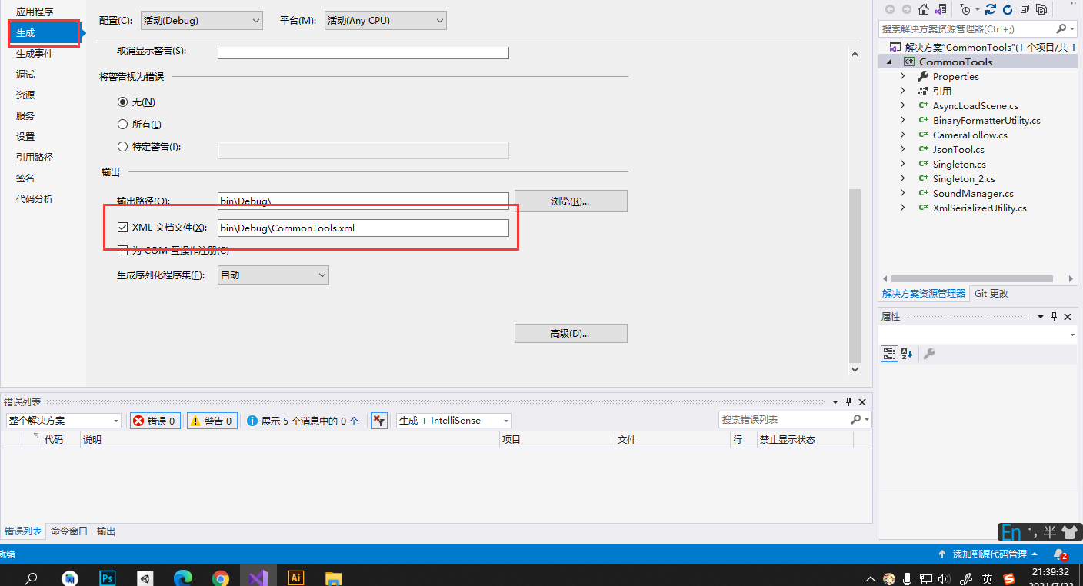This screenshot has width=1083, height=586.
Task: Toggle the 警告 0 warnings filter
Action: tap(212, 421)
